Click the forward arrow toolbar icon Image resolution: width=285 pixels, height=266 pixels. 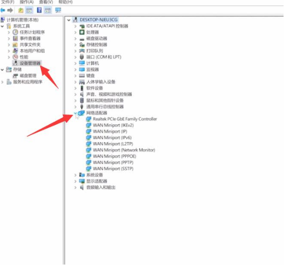[x=10, y=10]
